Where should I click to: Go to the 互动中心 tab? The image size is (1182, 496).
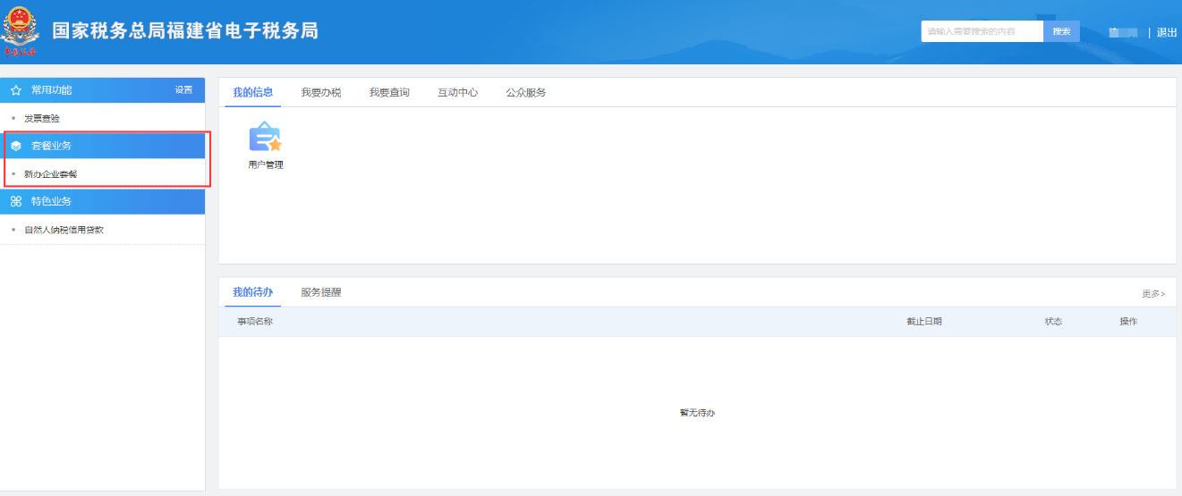click(457, 93)
